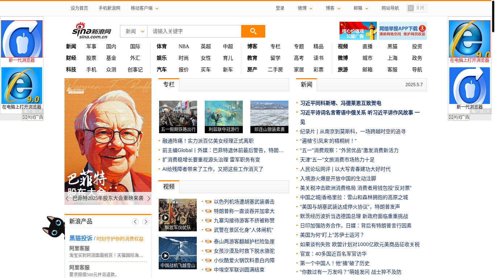
Task: Open the 体育 navigation category
Action: [162, 46]
